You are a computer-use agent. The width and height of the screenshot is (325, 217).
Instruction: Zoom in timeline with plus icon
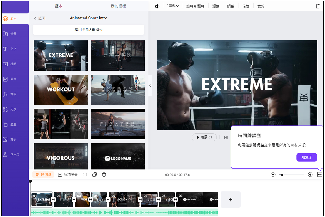(x=310, y=175)
